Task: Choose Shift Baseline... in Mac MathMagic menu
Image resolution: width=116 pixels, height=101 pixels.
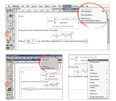Action: (87, 15)
